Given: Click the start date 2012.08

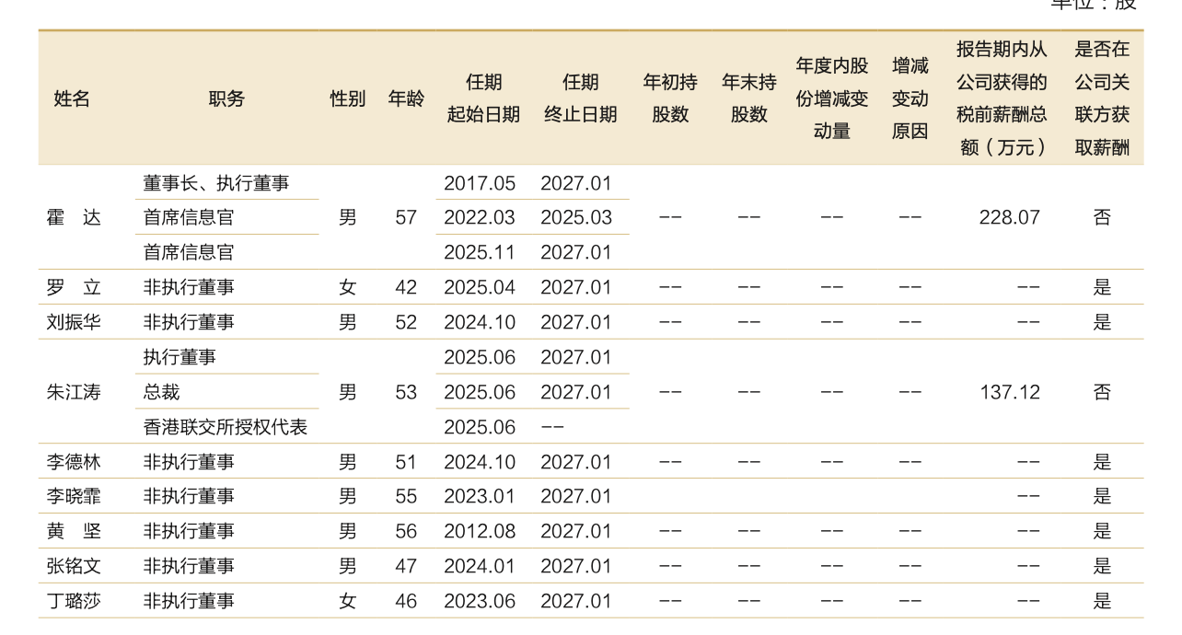Looking at the screenshot, I should 480,531.
